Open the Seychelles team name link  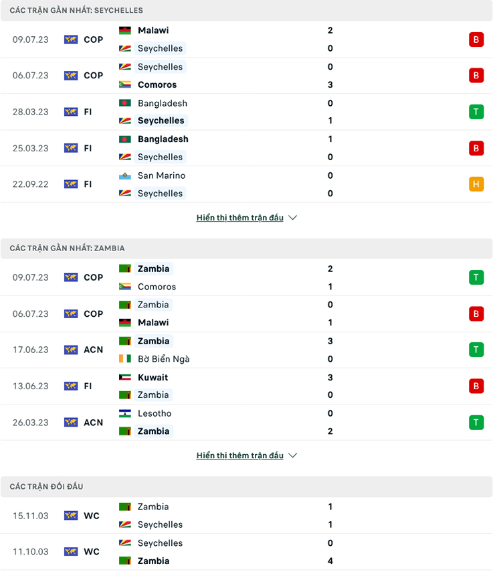[160, 48]
